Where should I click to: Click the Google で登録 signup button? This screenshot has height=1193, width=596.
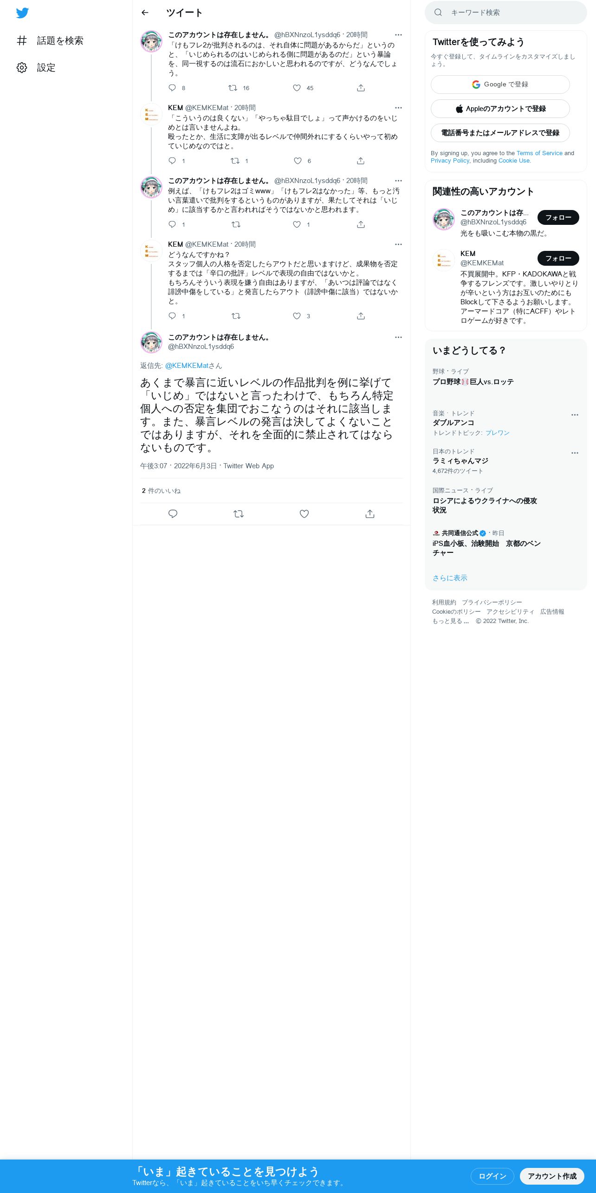coord(500,85)
